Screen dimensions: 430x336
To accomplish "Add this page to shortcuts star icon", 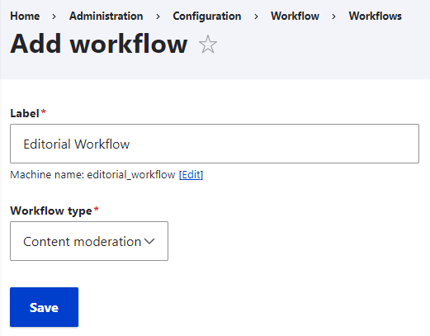I will tap(208, 44).
